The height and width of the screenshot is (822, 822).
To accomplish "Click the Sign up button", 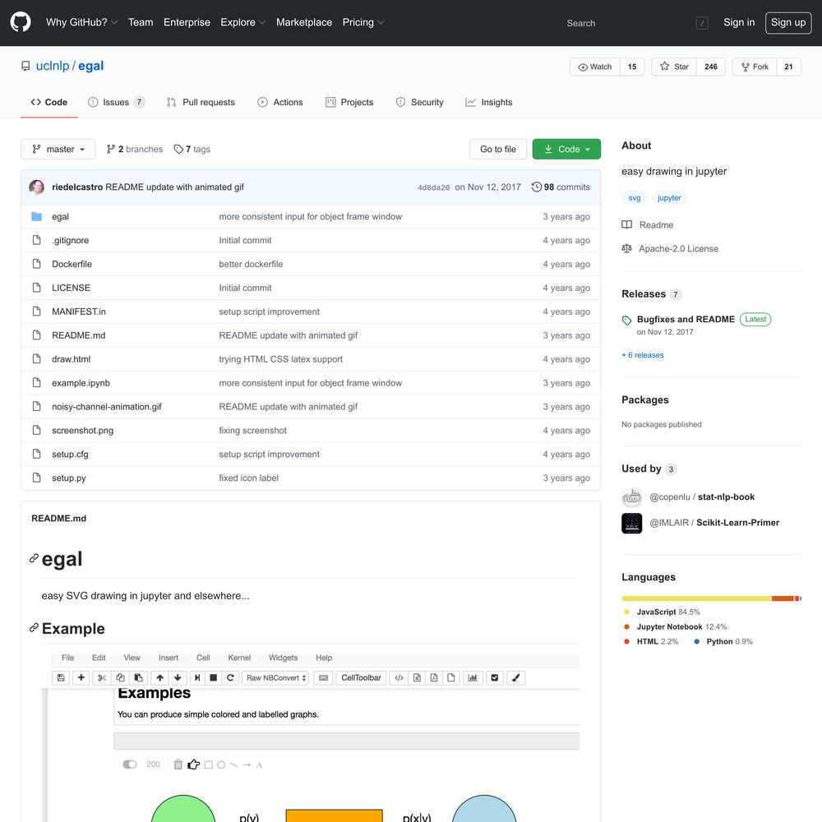I will 788,22.
